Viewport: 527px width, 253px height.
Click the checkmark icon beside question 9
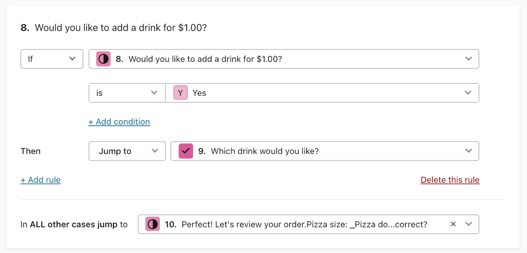pyautogui.click(x=186, y=151)
